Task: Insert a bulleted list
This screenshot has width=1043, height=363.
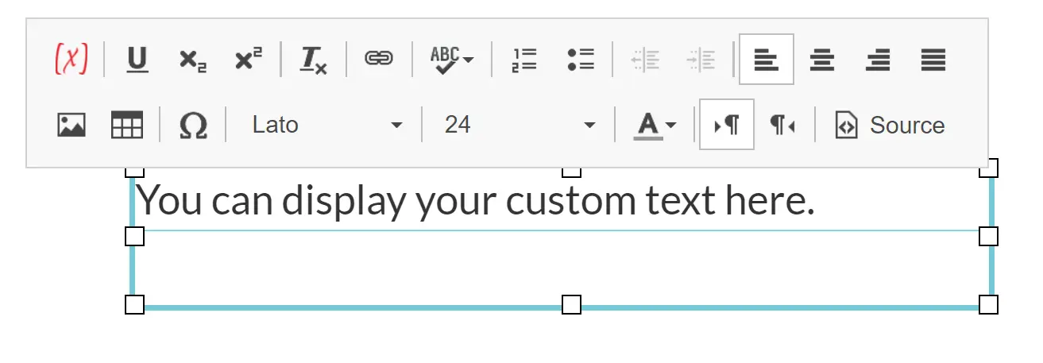Action: (581, 60)
